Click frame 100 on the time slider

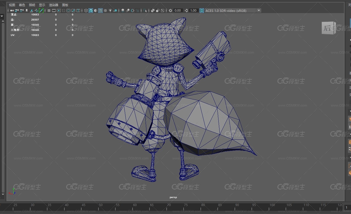point(272,205)
